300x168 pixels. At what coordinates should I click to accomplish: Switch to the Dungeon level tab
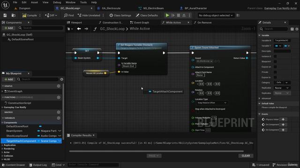pyautogui.click(x=24, y=8)
